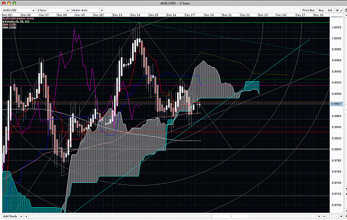
Task: Click the Dec 07 date header
Action: tap(44, 15)
